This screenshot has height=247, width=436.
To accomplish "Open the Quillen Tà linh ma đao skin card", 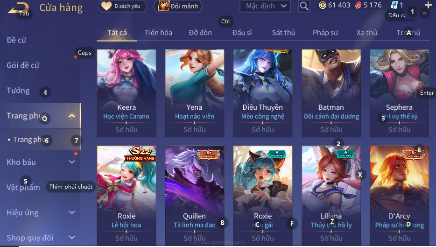I will (194, 196).
